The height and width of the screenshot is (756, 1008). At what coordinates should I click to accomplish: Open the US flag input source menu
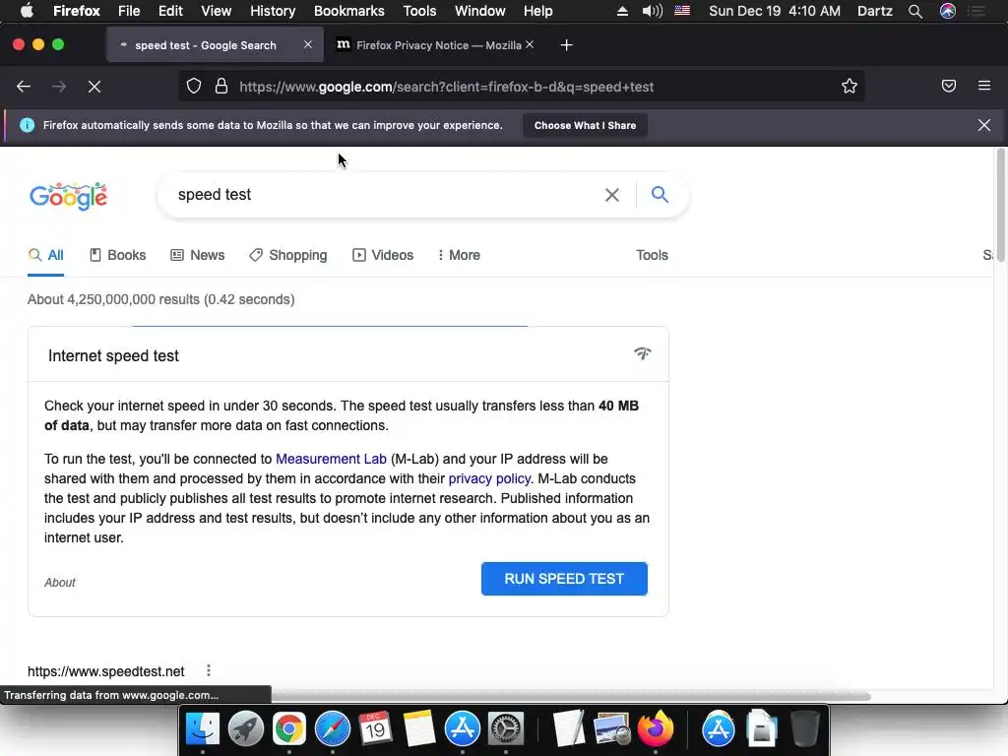click(x=682, y=10)
